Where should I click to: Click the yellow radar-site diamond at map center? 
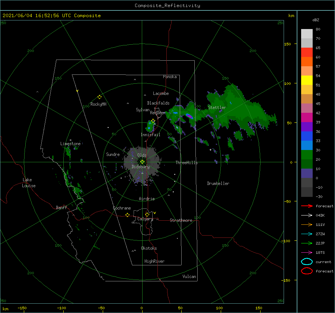pyautogui.click(x=142, y=162)
